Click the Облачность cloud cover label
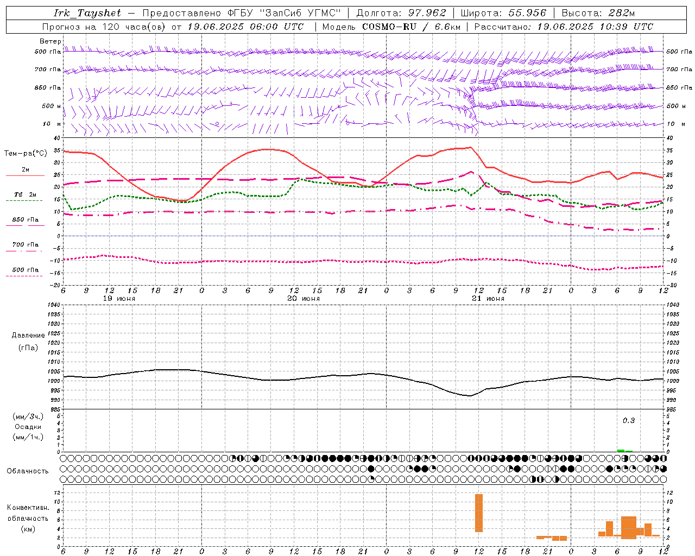The width and height of the screenshot is (695, 556). click(28, 471)
